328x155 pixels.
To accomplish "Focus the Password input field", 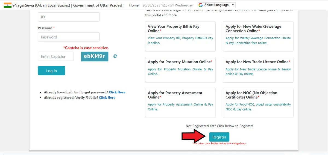I will click(69, 37).
